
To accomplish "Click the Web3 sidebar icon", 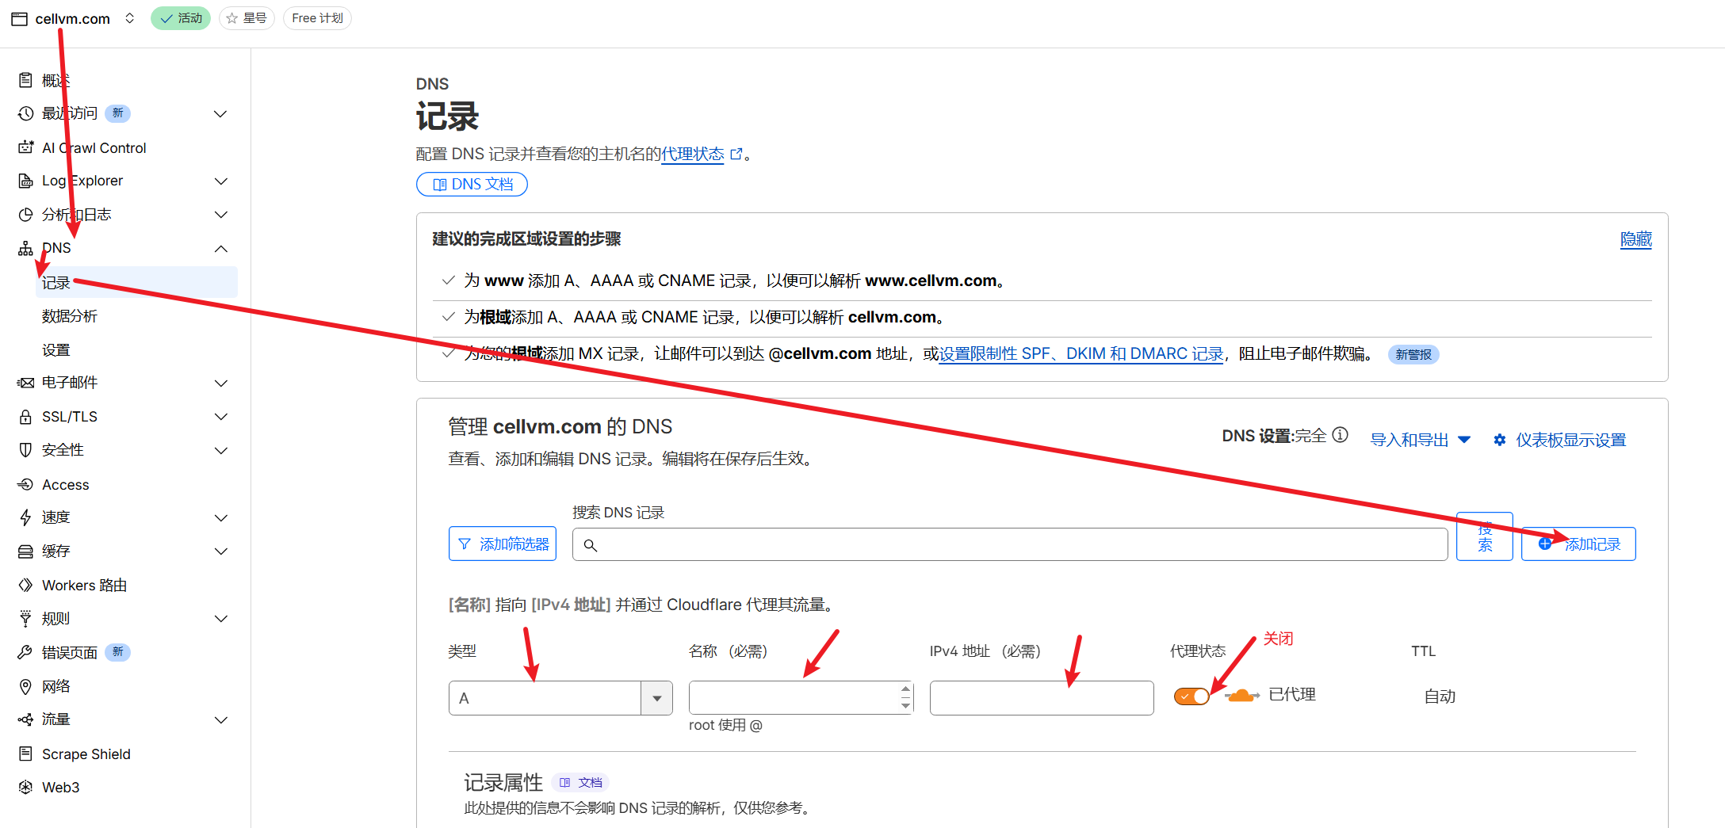I will pyautogui.click(x=26, y=787).
